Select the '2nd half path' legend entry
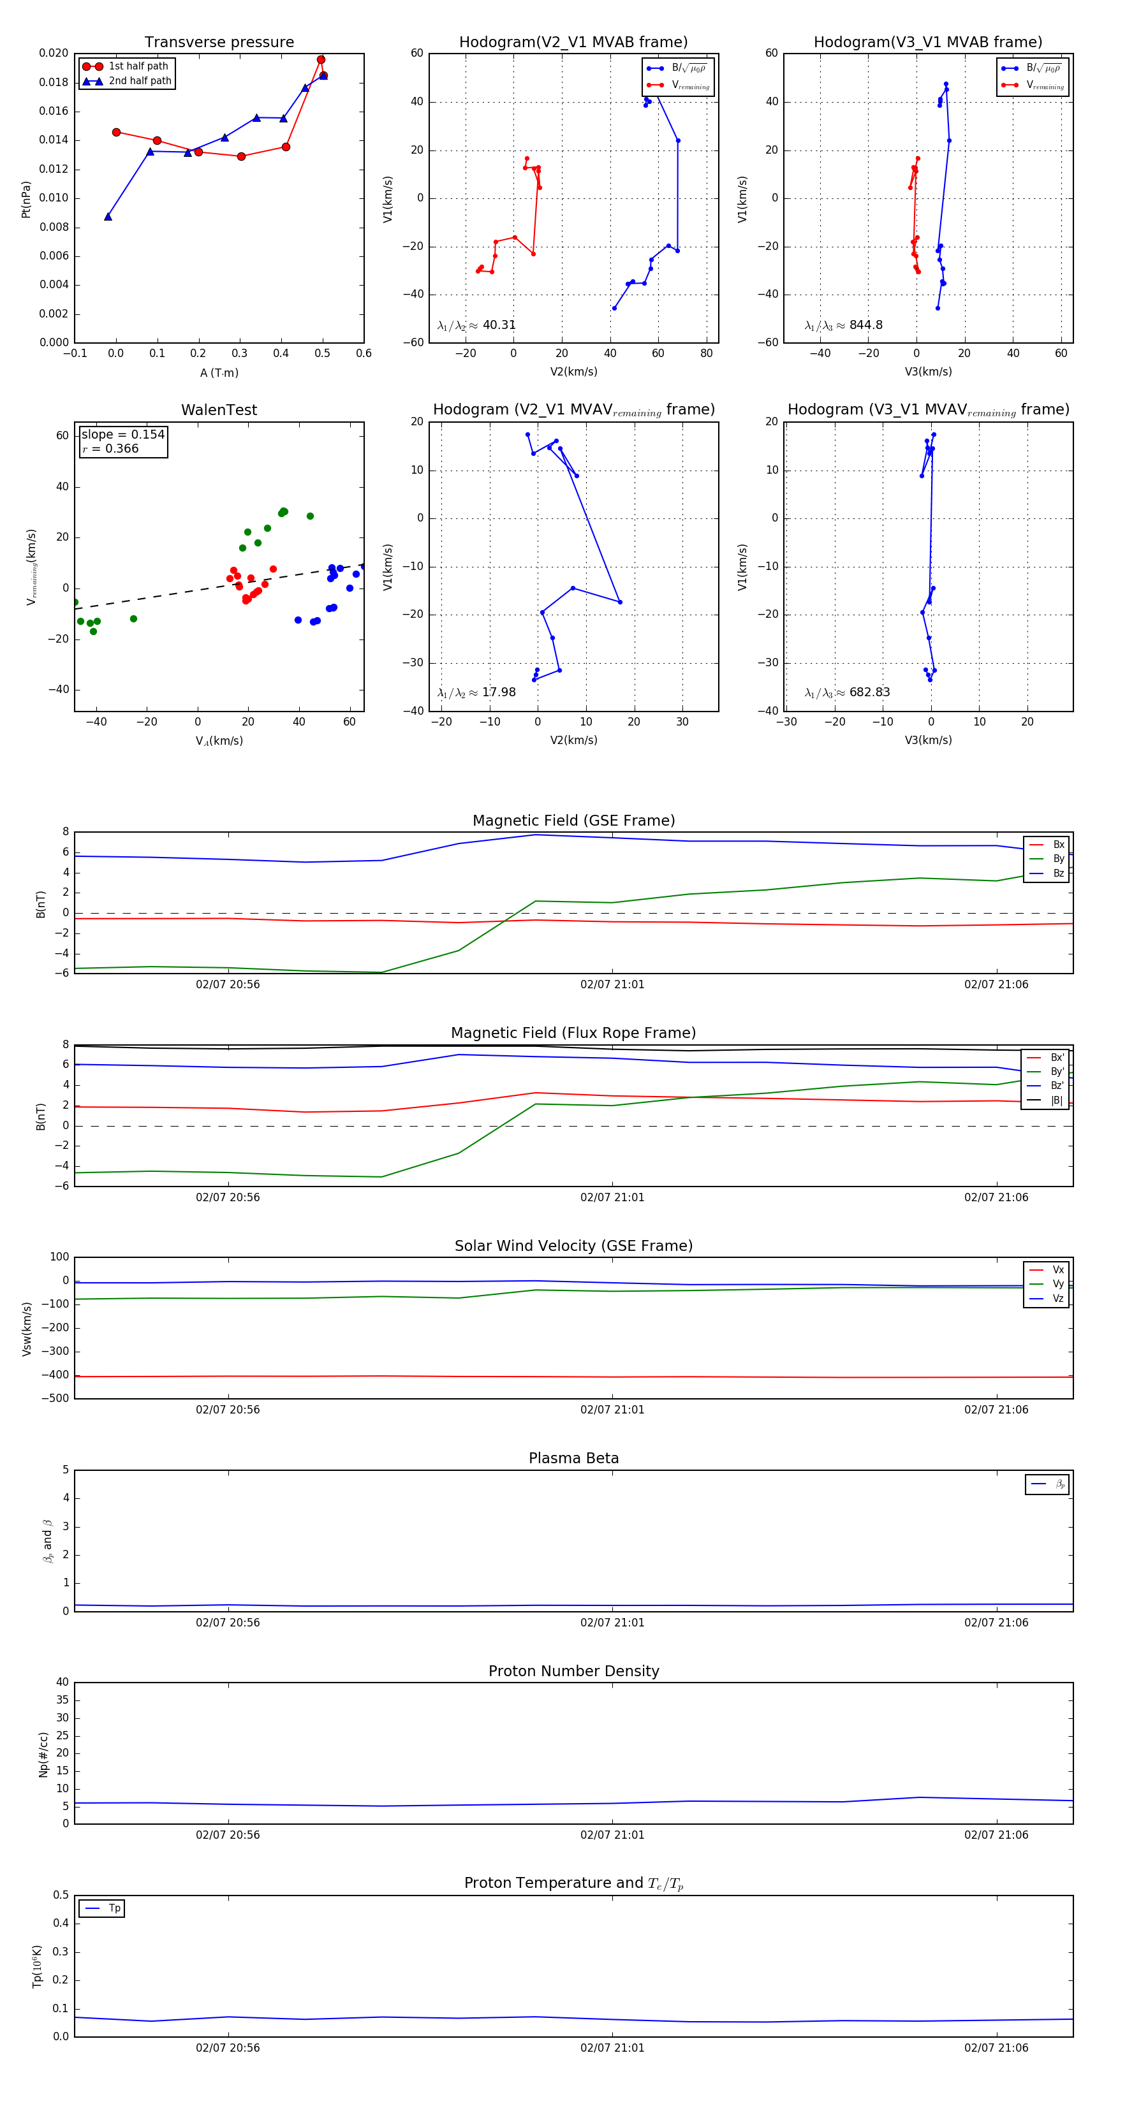1148x2104 pixels. [x=127, y=81]
